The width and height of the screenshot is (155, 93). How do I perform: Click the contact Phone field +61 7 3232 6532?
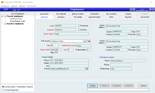69,60
